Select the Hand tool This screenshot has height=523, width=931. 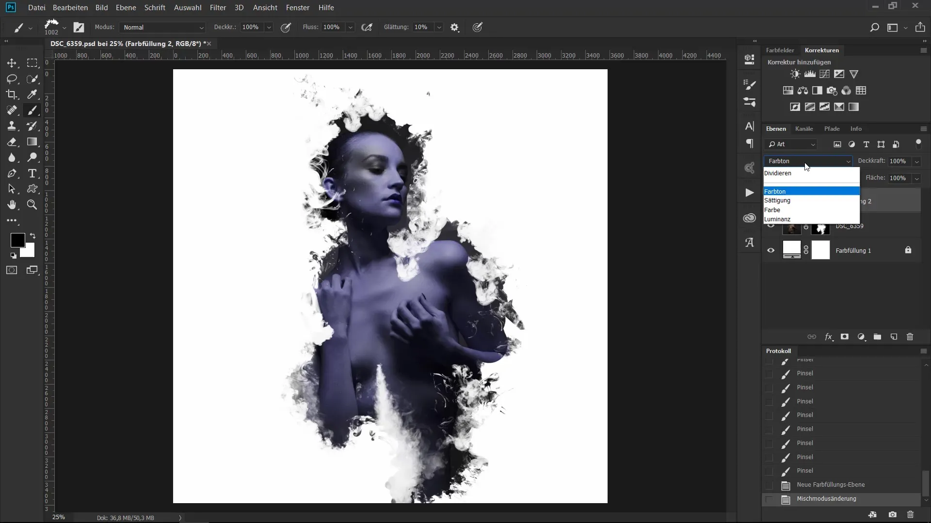point(12,205)
